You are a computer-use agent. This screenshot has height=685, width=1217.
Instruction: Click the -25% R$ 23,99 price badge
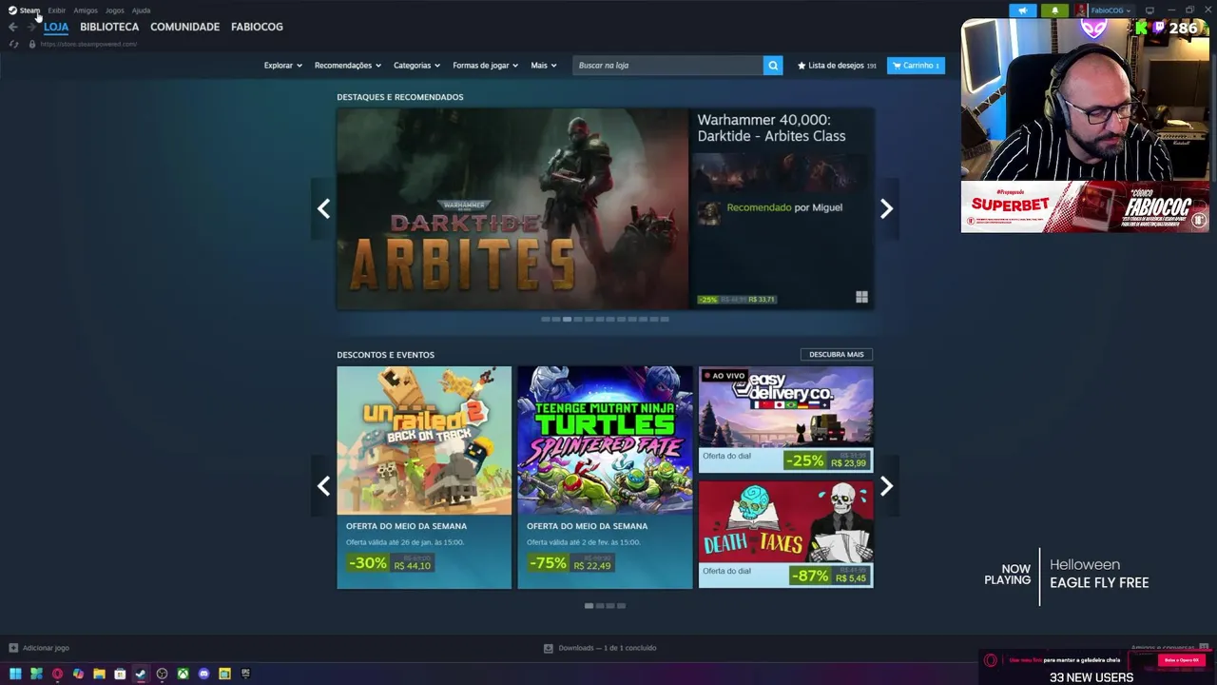826,460
